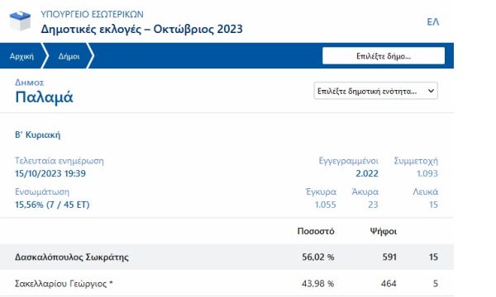Screen dimensions: 496x297
Task: Select the Σακελλαρίου Γεώργιος * row
Action: (x=227, y=284)
